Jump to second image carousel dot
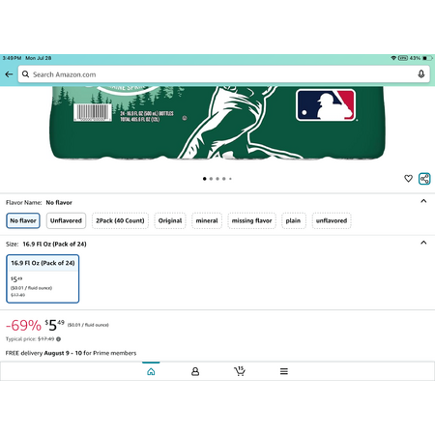The height and width of the screenshot is (435, 435). (x=211, y=179)
